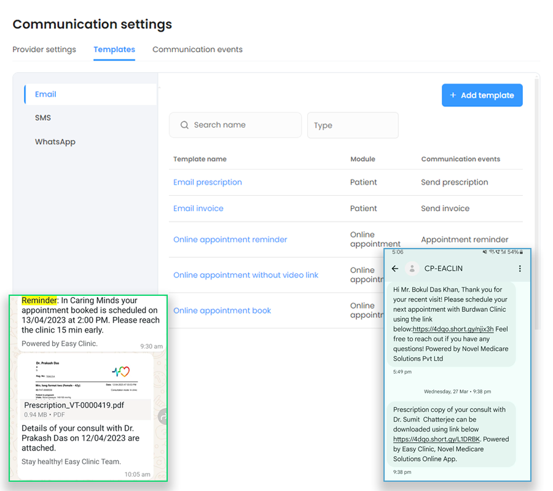Open the Online appointment book template
Image resolution: width=553 pixels, height=491 pixels.
222,311
